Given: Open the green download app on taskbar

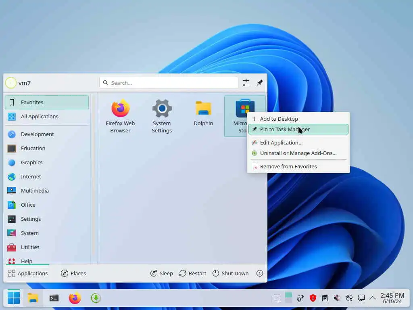Looking at the screenshot, I should point(96,298).
